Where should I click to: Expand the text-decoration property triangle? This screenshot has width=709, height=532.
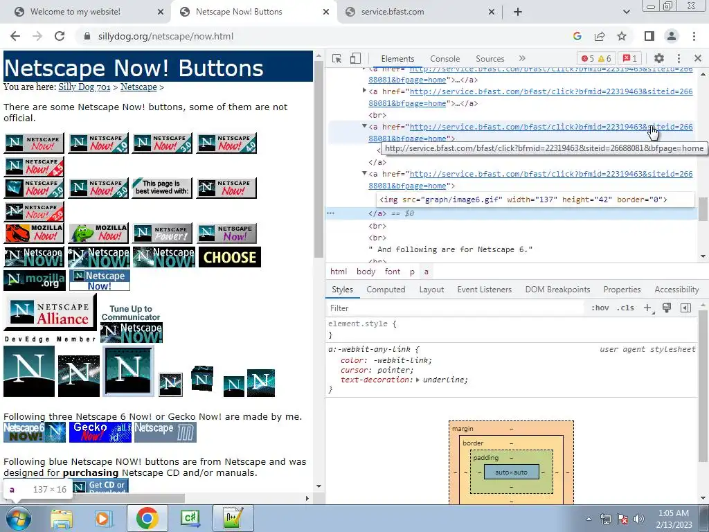[418, 380]
